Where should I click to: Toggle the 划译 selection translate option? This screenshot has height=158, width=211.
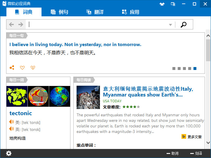click(196, 153)
